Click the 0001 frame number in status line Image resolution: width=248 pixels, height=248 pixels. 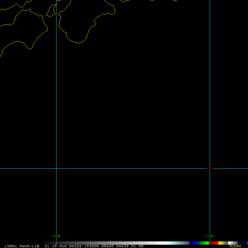12,246
